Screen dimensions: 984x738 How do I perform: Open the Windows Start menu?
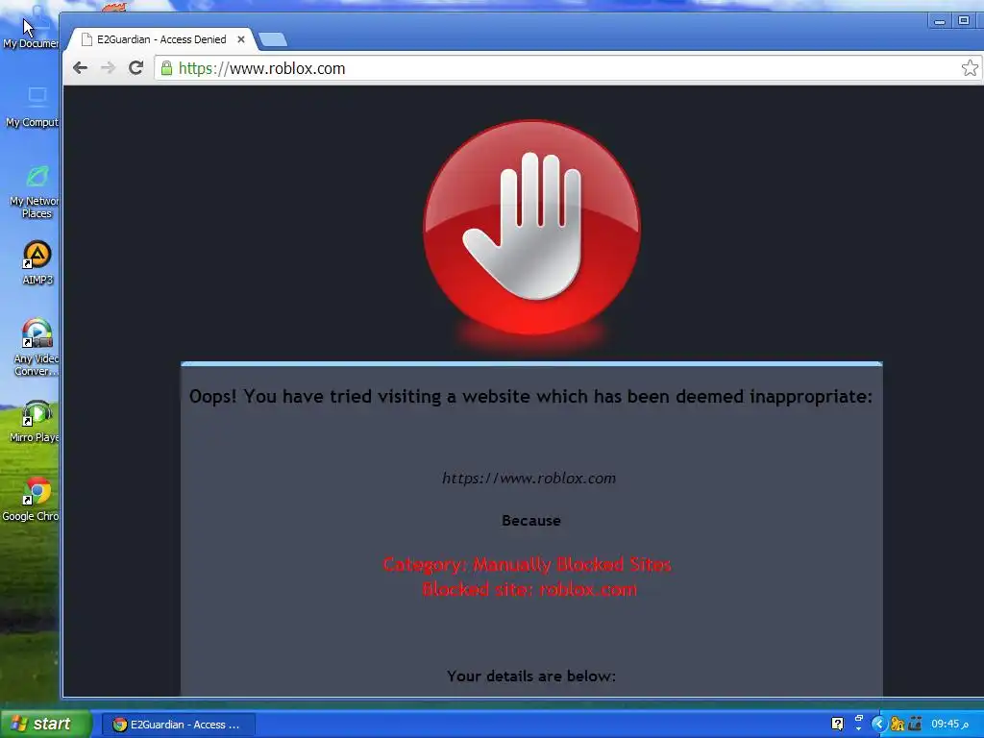[x=46, y=724]
